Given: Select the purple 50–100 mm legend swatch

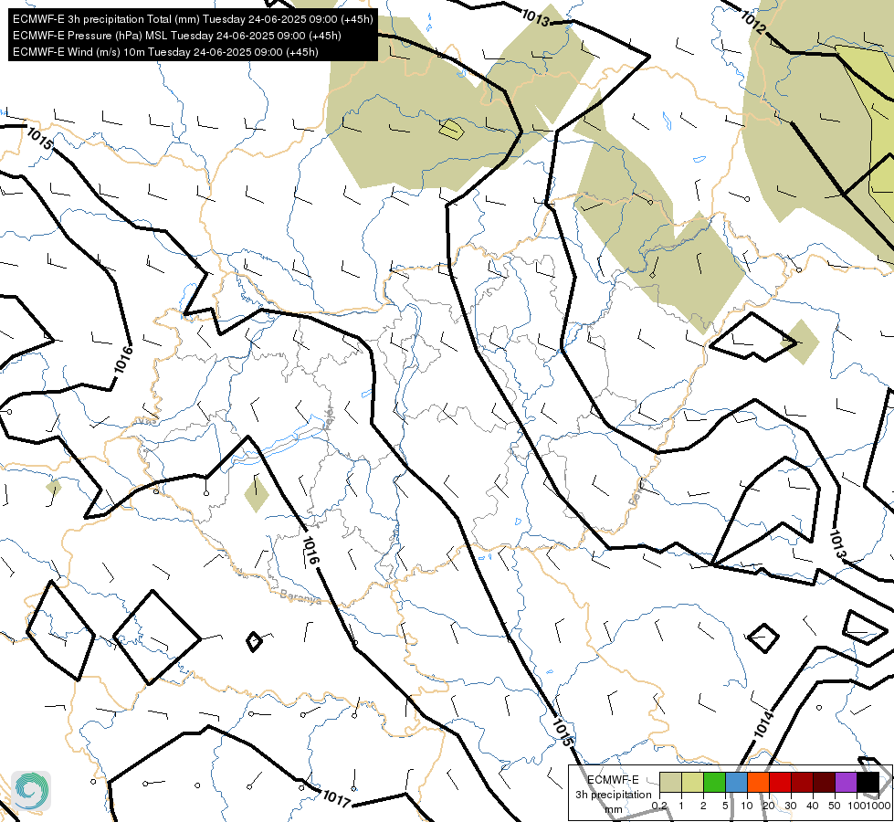Looking at the screenshot, I should click(x=847, y=783).
